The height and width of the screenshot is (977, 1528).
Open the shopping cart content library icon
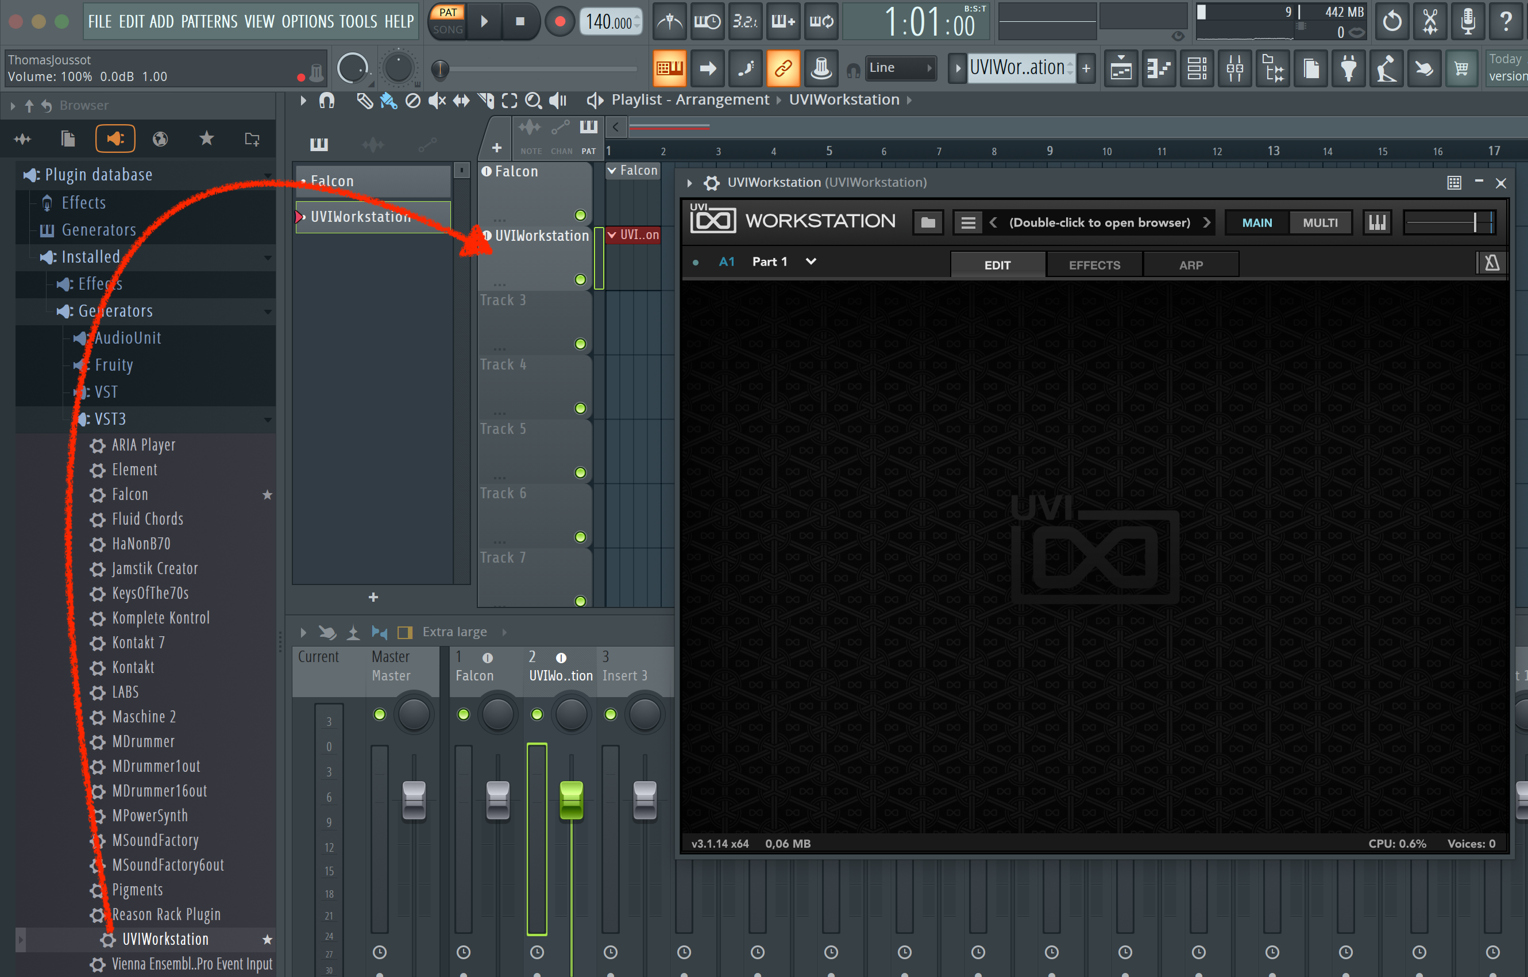click(1462, 68)
